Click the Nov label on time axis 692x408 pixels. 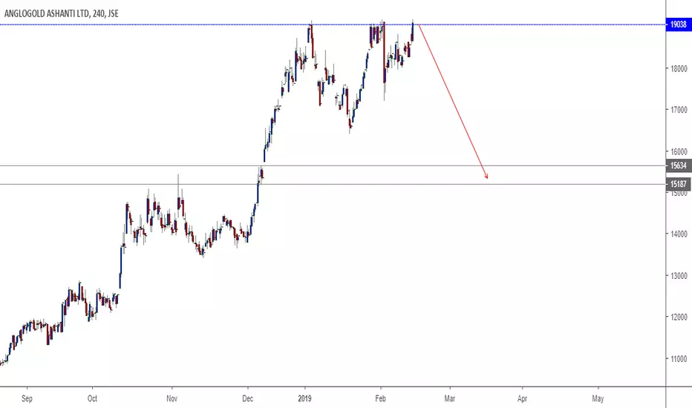tap(172, 399)
